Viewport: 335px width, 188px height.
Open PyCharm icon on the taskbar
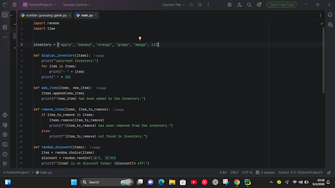coord(247,182)
